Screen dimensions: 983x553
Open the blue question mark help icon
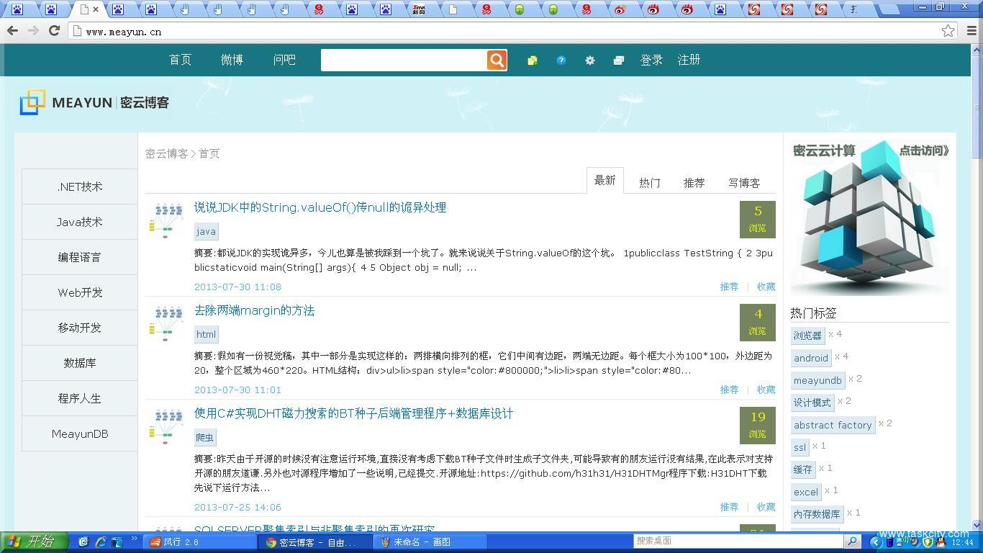pyautogui.click(x=561, y=60)
